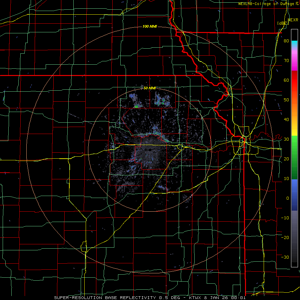The width and height of the screenshot is (300, 300).
Task: Click the [dBZ] units label
Action: 283,23
